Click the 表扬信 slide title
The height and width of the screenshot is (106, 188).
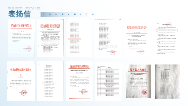[19, 14]
